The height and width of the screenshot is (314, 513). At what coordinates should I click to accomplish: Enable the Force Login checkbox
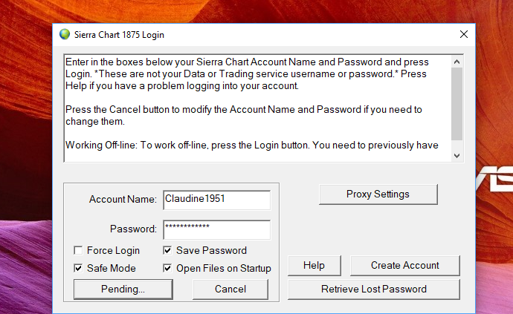79,250
